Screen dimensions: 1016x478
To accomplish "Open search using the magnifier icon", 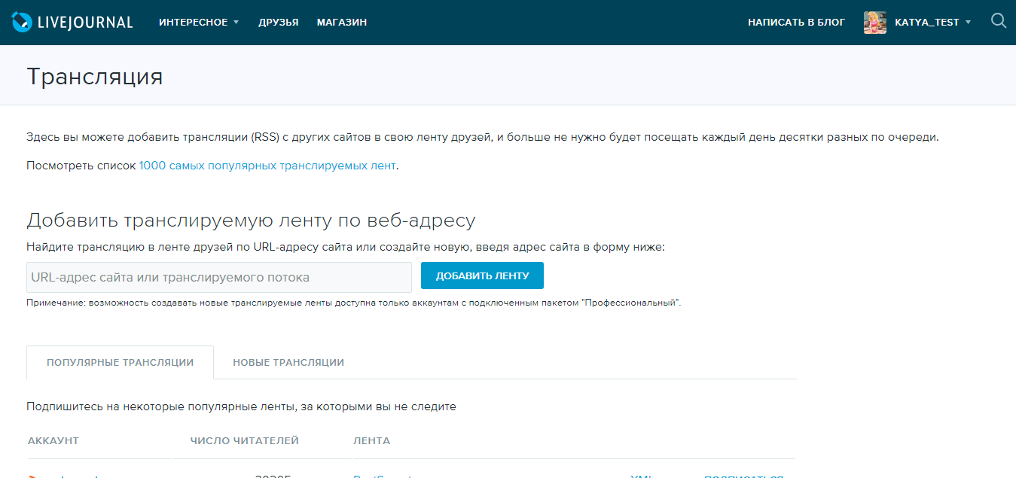I will (999, 21).
